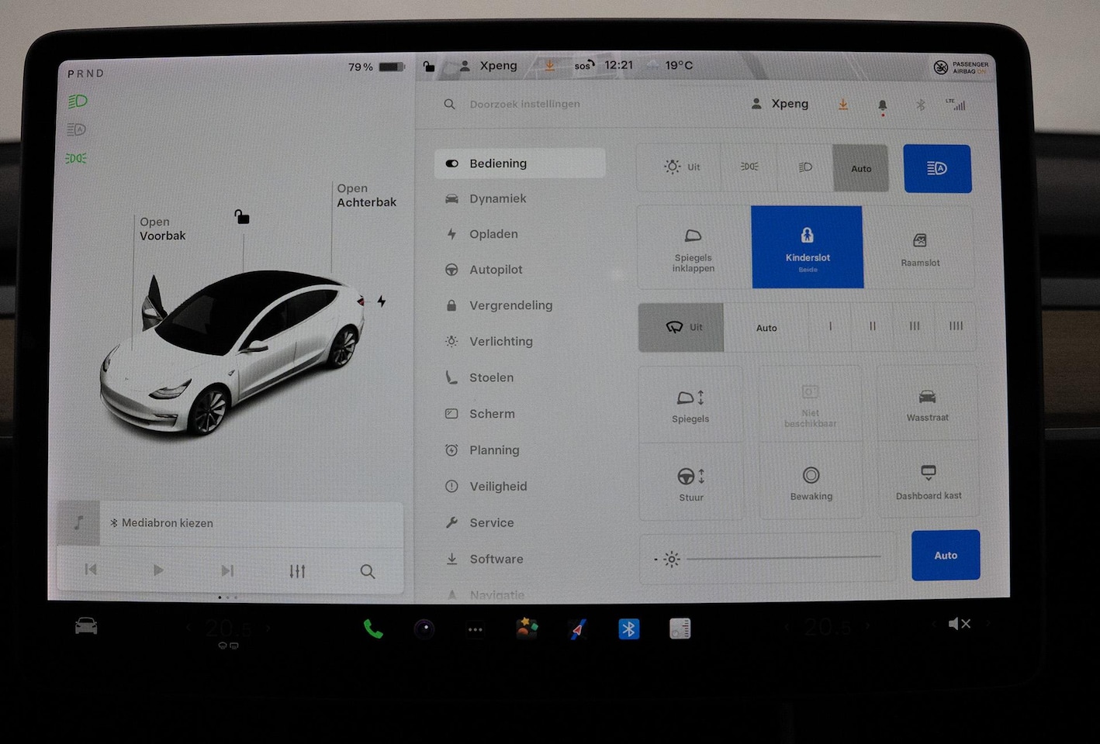This screenshot has height=744, width=1100.
Task: Adjust the screen brightness slider
Action: click(x=782, y=557)
